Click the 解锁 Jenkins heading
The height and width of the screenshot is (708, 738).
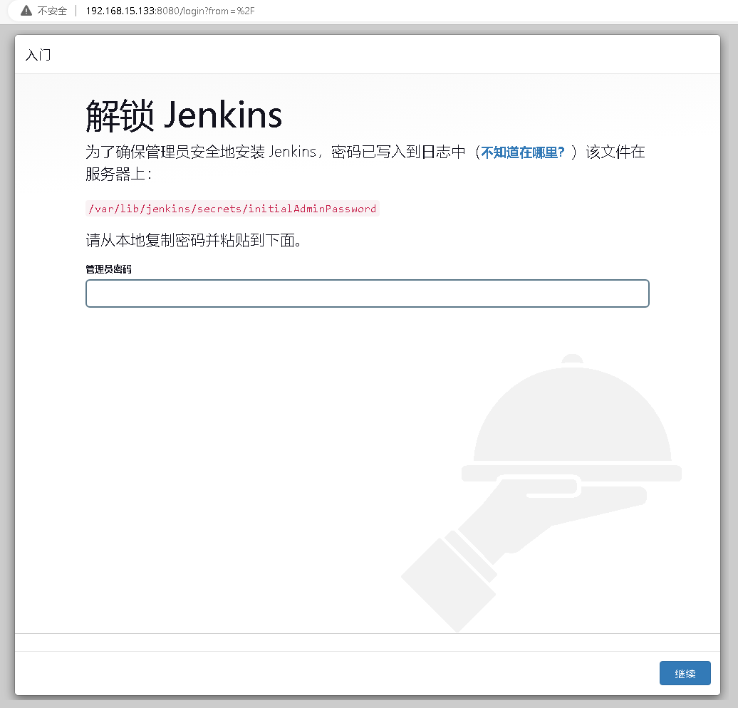point(184,115)
